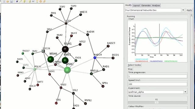Select the RAD1 node

click(104, 70)
